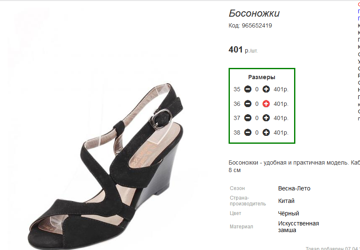Image resolution: width=360 pixels, height=250 pixels.
Task: Add one pair of size 37
Action: (x=266, y=118)
